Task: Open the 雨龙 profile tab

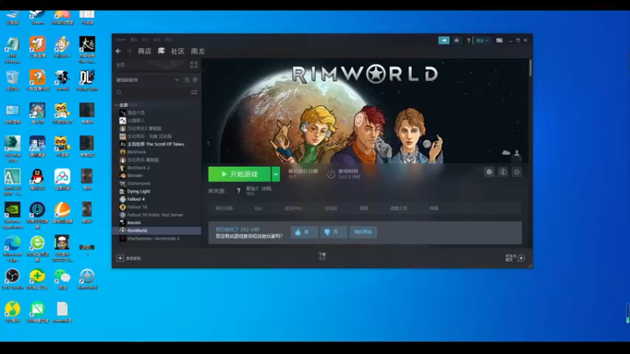Action: 198,51
